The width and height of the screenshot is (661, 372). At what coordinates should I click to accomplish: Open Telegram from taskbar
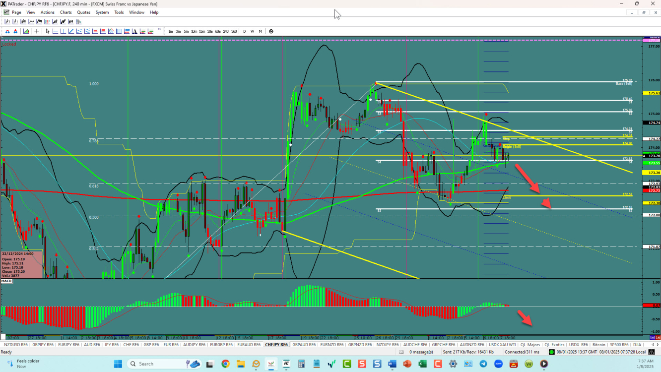click(x=483, y=364)
